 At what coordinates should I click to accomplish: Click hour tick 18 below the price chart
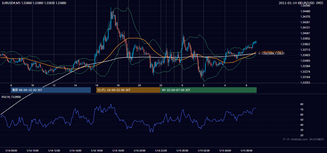tap(118, 85)
